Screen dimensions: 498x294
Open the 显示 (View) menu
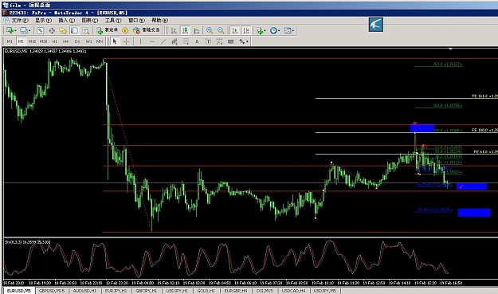pyautogui.click(x=43, y=21)
